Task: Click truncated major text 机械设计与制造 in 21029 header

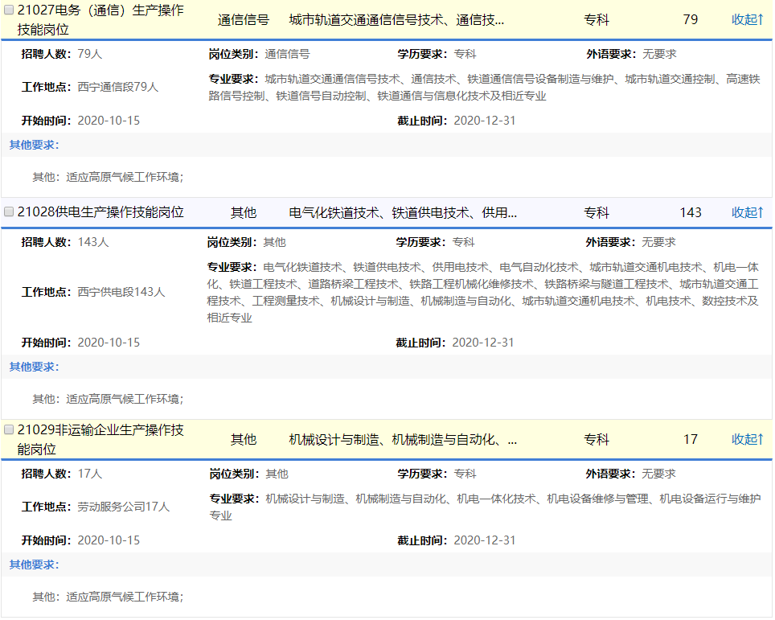Action: pyautogui.click(x=403, y=439)
